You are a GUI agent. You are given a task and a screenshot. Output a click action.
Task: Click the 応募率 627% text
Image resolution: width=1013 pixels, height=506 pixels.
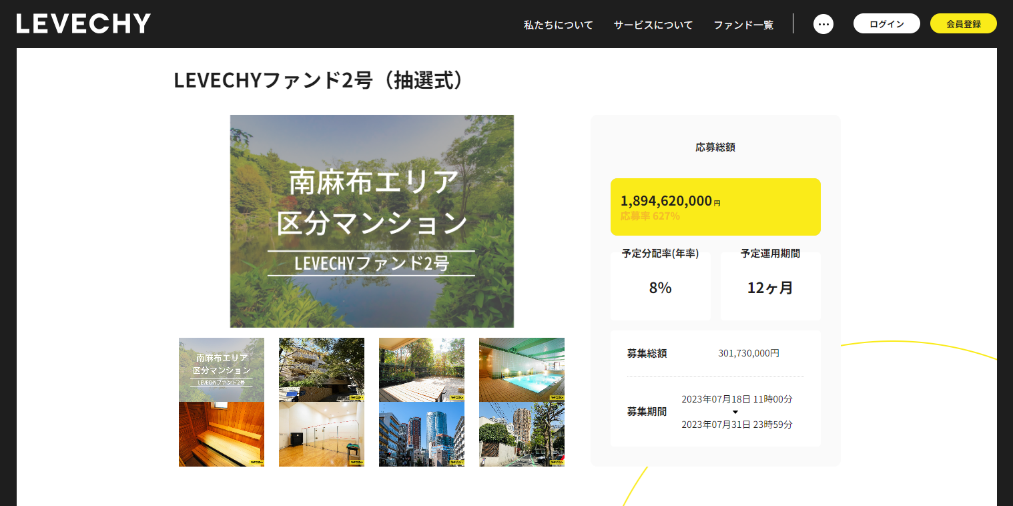click(650, 216)
